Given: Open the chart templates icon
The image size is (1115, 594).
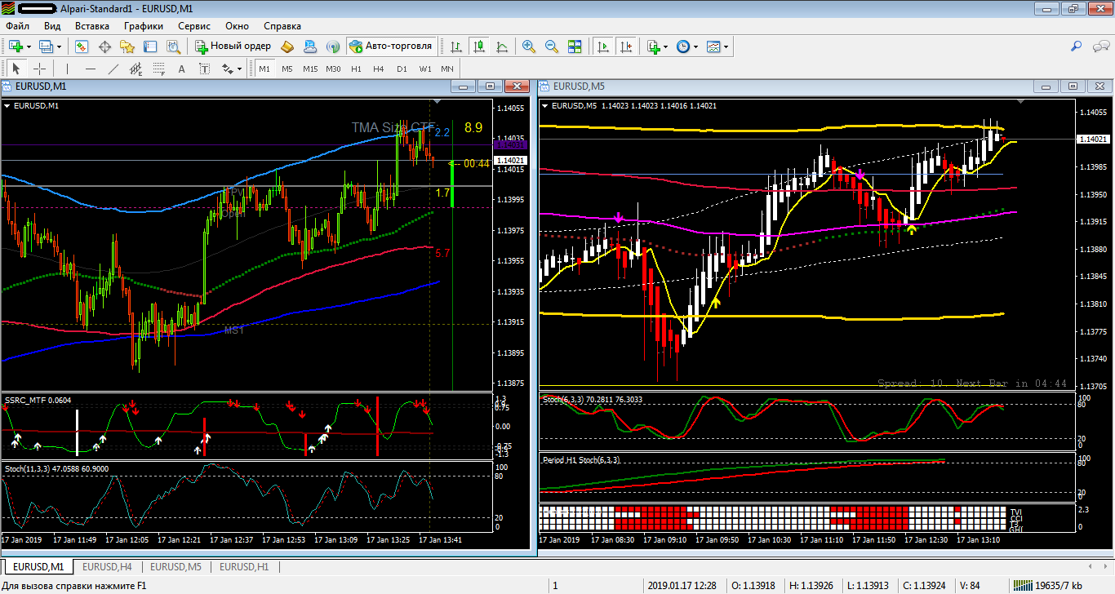Looking at the screenshot, I should tap(713, 47).
